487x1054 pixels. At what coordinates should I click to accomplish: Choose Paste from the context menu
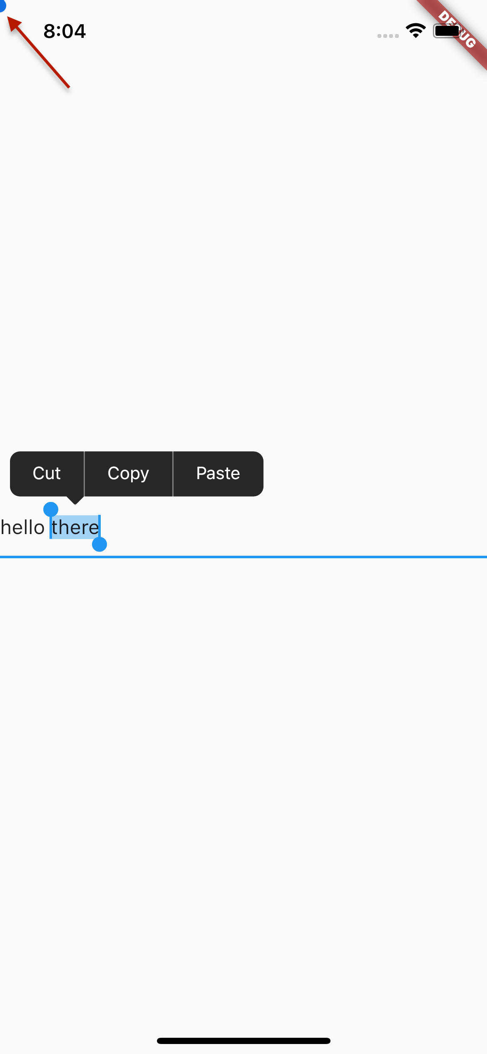pyautogui.click(x=218, y=473)
